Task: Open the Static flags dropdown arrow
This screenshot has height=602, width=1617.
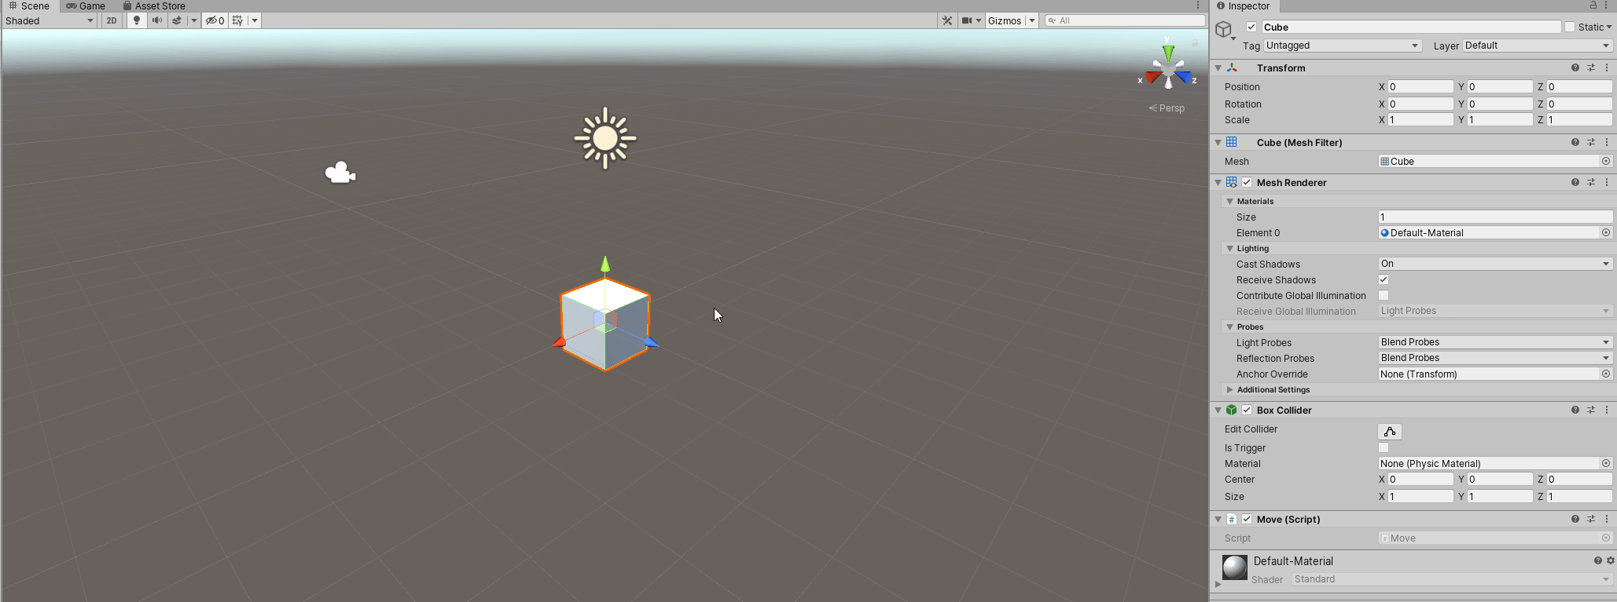Action: 1608,27
